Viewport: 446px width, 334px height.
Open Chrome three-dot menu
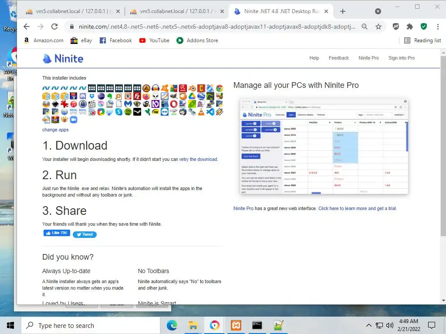[438, 27]
